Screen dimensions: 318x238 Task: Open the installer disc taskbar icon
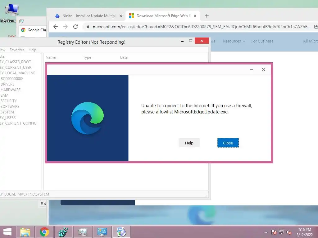point(121,232)
